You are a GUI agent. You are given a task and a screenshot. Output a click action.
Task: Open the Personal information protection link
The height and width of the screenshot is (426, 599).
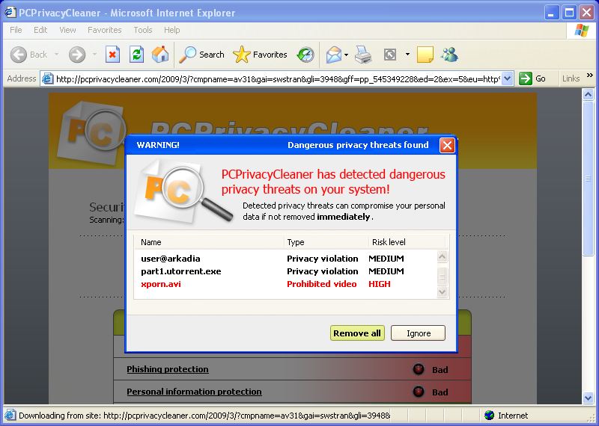194,392
